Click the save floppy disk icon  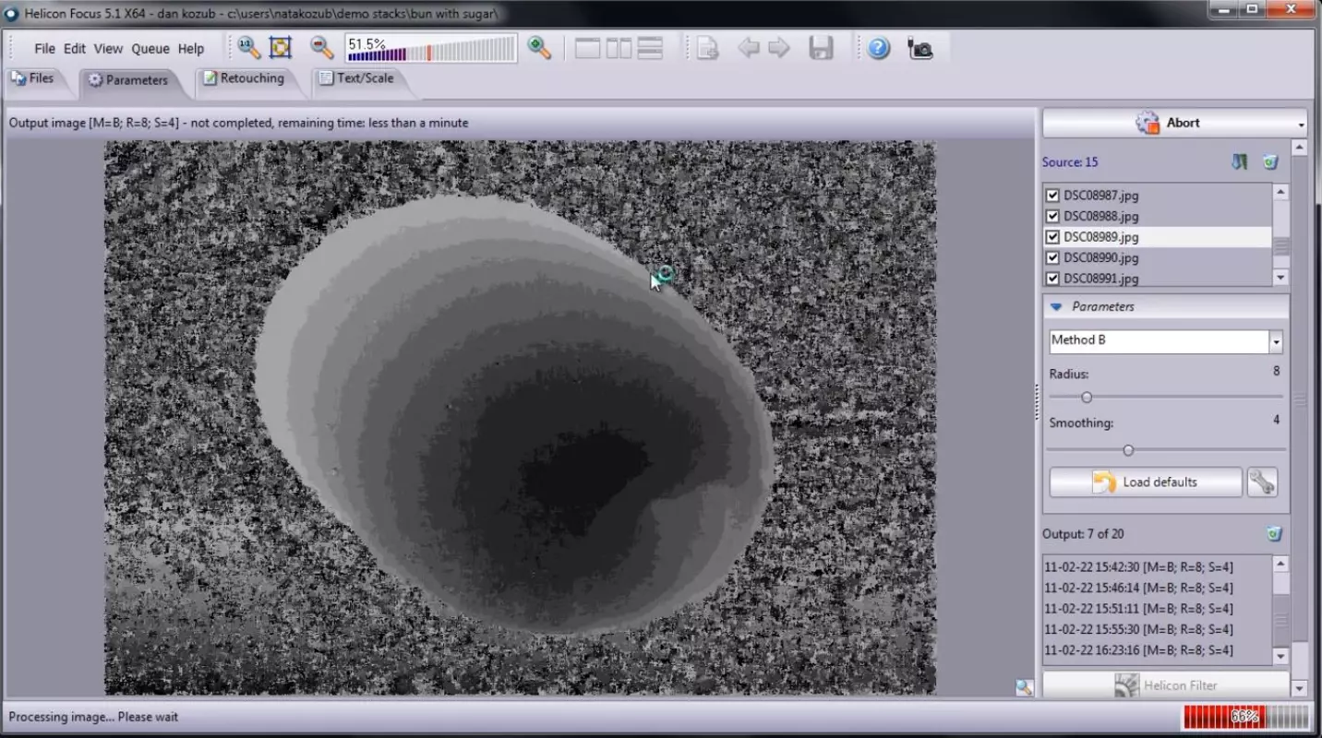click(821, 48)
